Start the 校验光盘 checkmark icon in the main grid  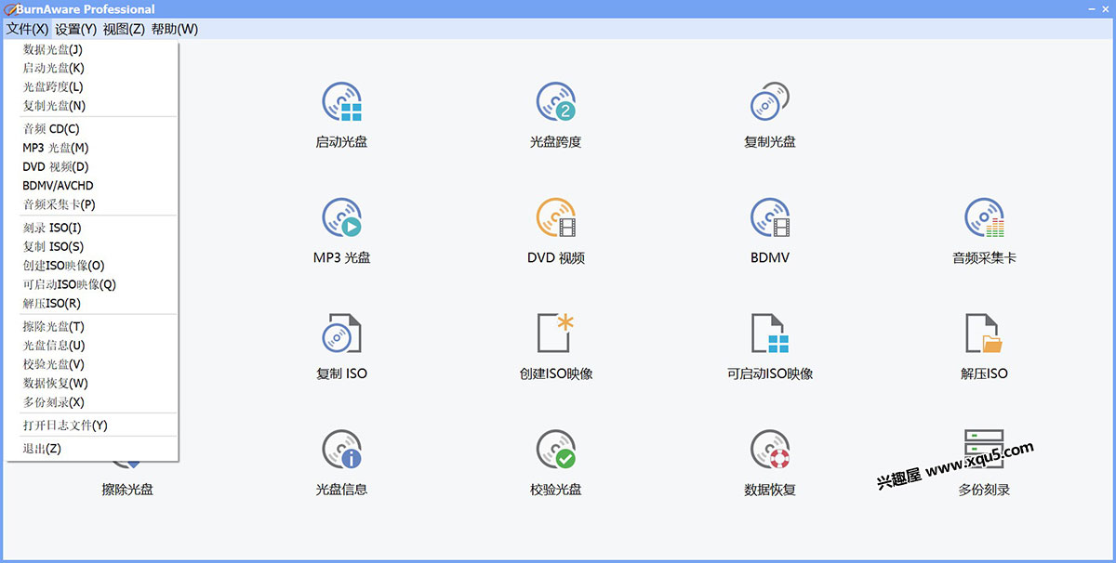click(x=556, y=449)
